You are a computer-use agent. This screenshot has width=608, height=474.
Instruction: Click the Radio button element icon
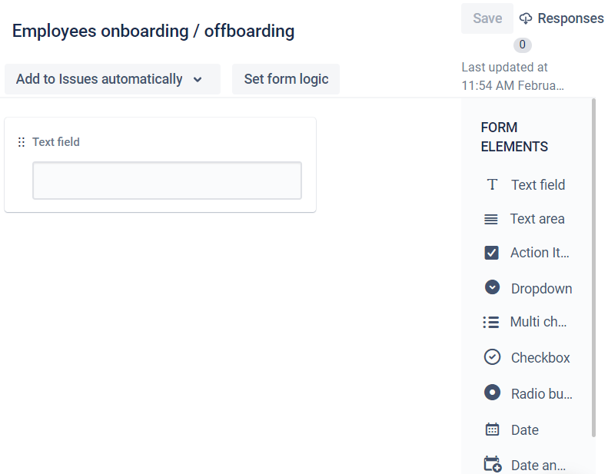click(492, 393)
